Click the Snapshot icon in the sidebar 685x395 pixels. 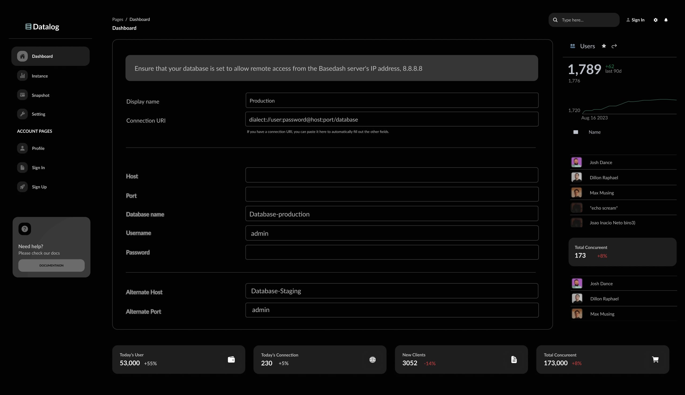[x=22, y=95]
